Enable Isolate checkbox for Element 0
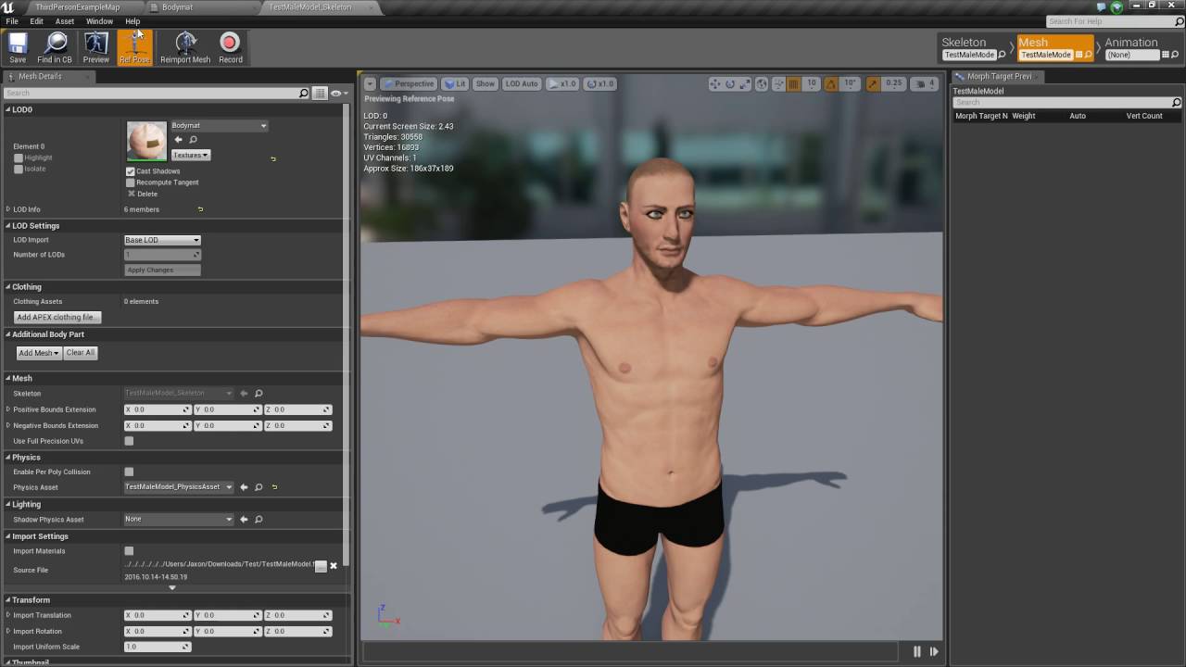 click(x=18, y=170)
